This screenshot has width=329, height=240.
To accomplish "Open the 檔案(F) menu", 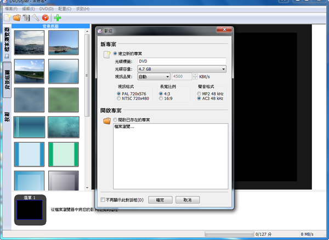I will coord(11,9).
